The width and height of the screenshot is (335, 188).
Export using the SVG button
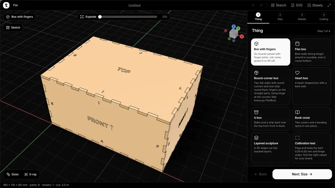(297, 5)
